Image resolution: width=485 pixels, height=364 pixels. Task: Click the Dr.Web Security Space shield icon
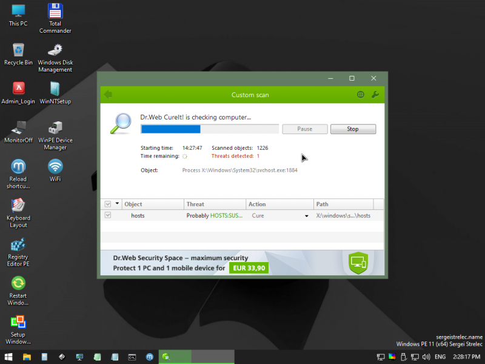click(x=359, y=262)
